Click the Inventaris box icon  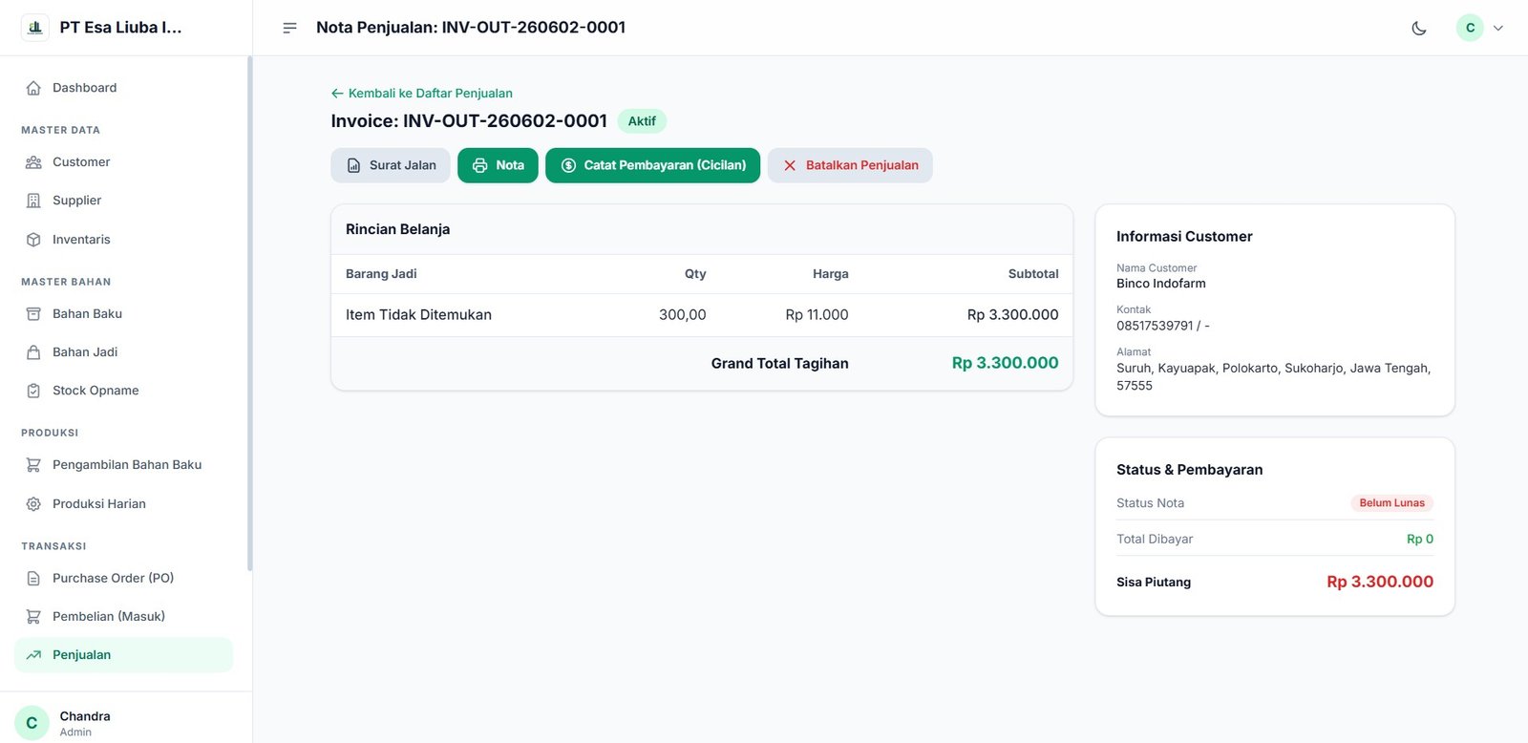pyautogui.click(x=33, y=240)
